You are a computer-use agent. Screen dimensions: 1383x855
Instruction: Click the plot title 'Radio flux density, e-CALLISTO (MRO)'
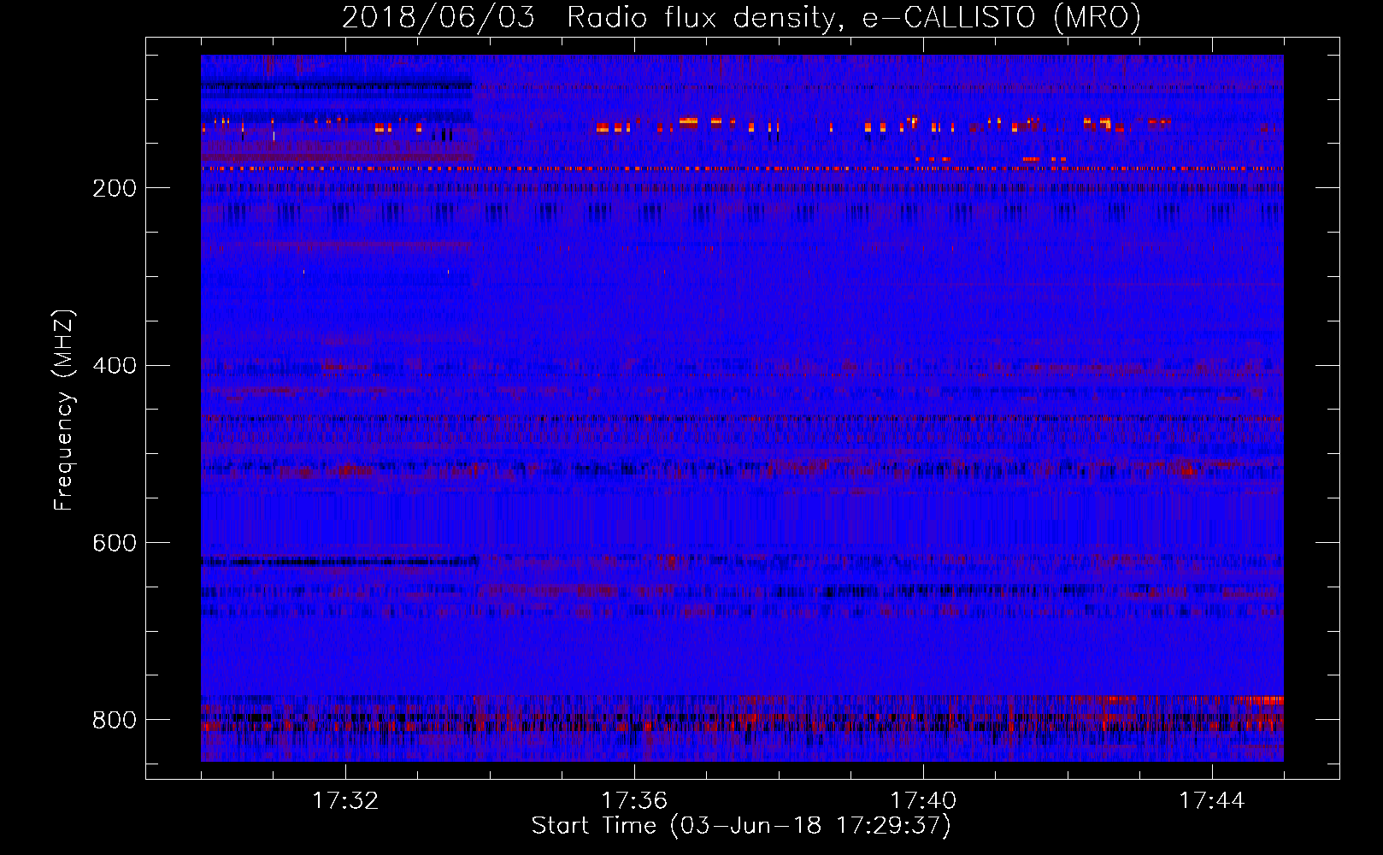point(854,17)
